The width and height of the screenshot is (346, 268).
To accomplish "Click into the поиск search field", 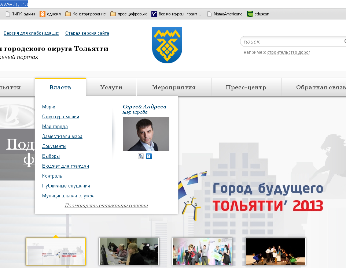I will (291, 42).
